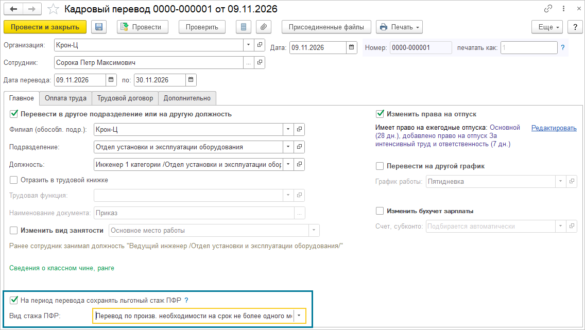This screenshot has height=330, width=585.
Task: Expand the 'Вид стажа ПФР' dropdown
Action: (x=299, y=316)
